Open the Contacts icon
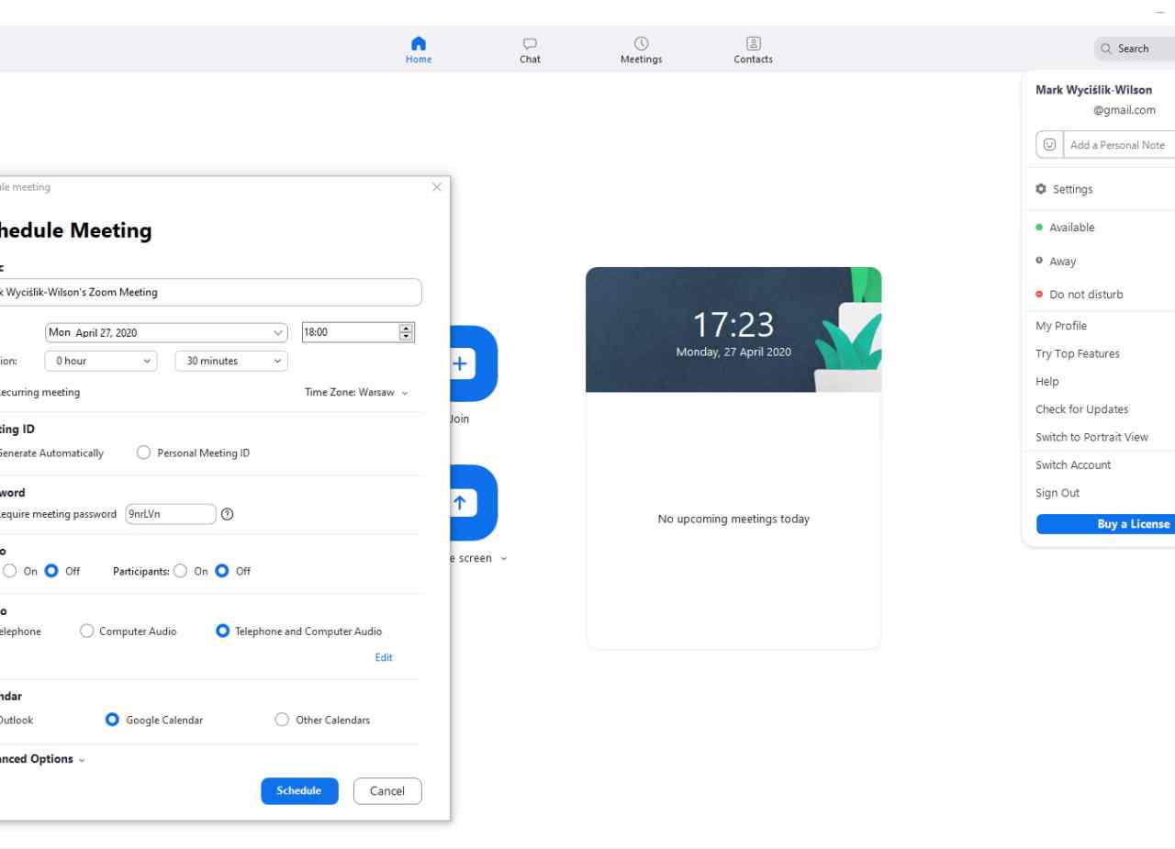The width and height of the screenshot is (1175, 849). pos(753,44)
